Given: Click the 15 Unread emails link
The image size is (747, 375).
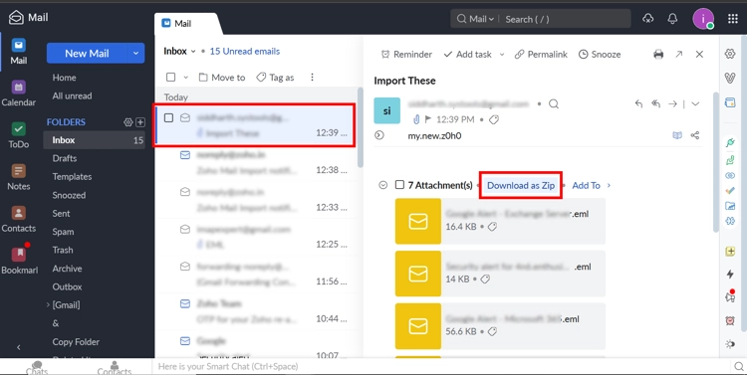Looking at the screenshot, I should click(x=245, y=52).
